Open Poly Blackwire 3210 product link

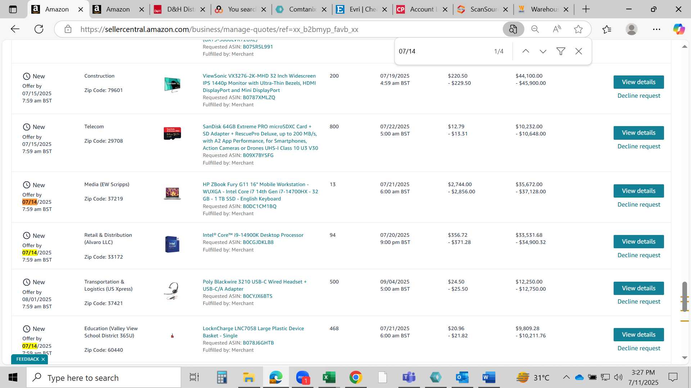pyautogui.click(x=254, y=285)
